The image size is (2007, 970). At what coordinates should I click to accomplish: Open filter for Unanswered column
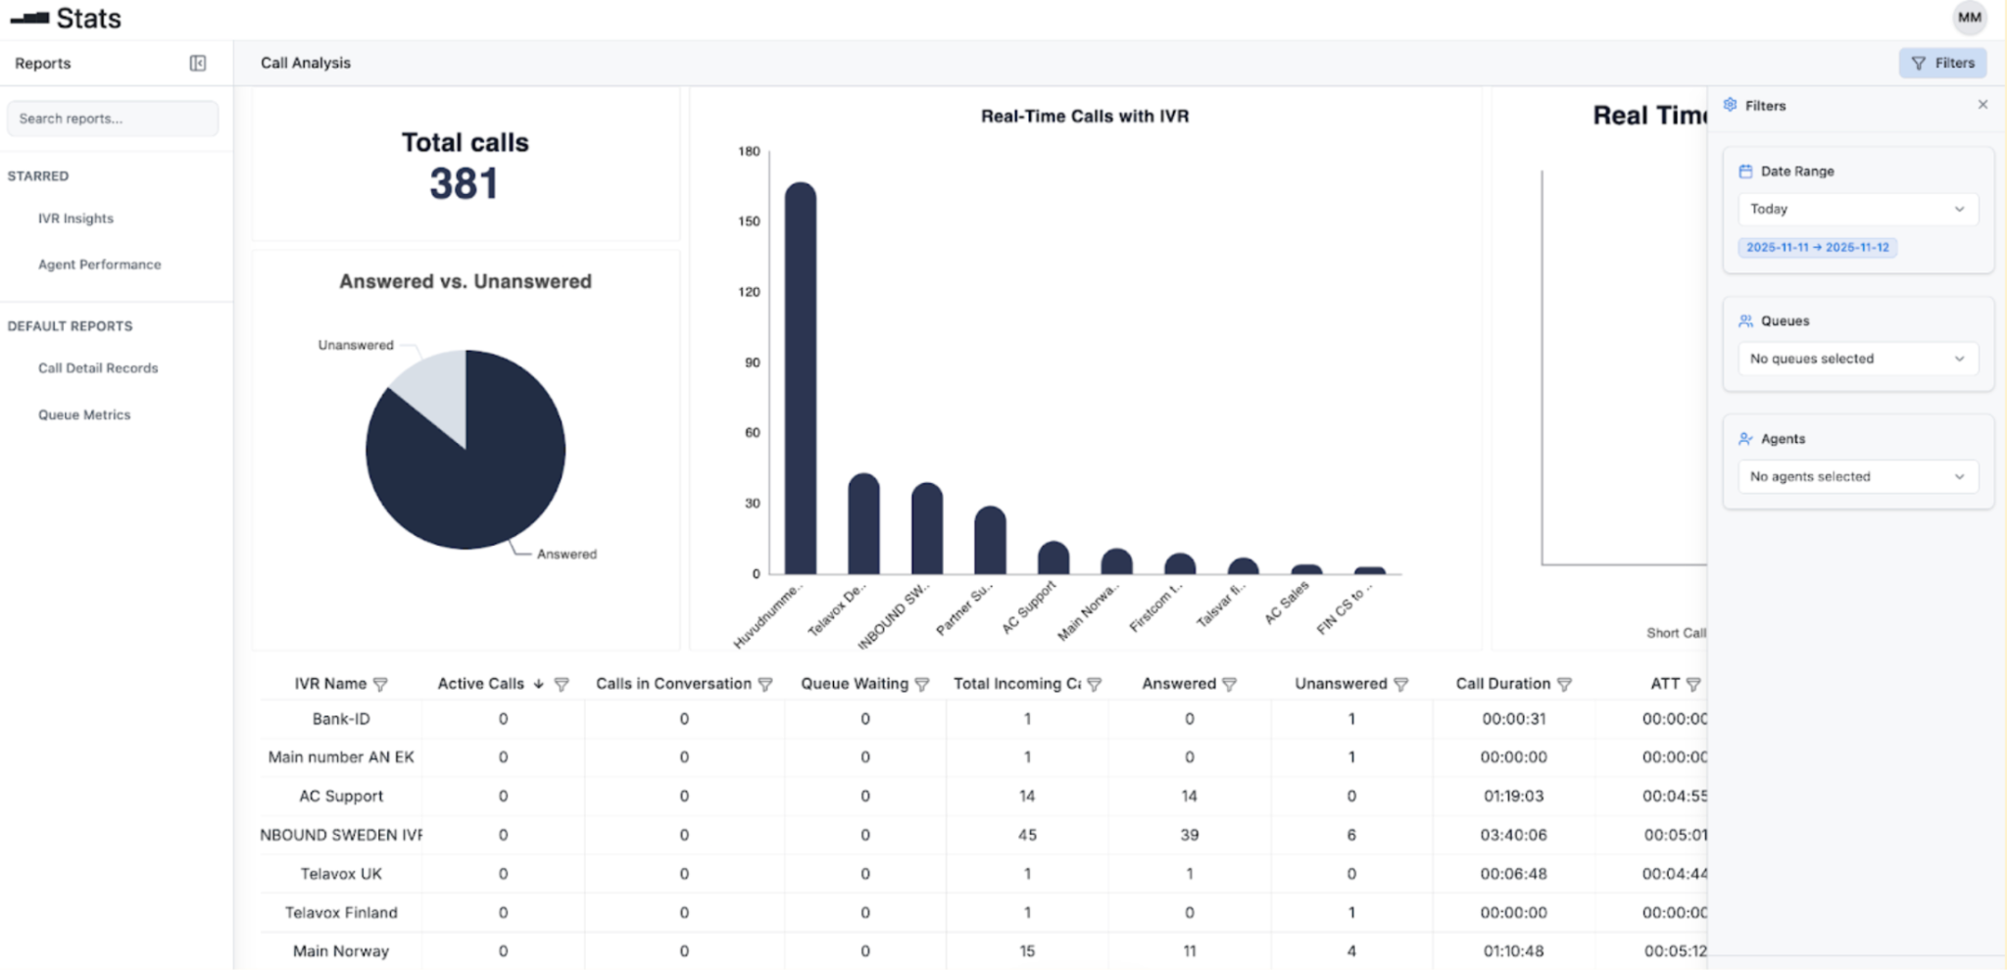[1400, 685]
